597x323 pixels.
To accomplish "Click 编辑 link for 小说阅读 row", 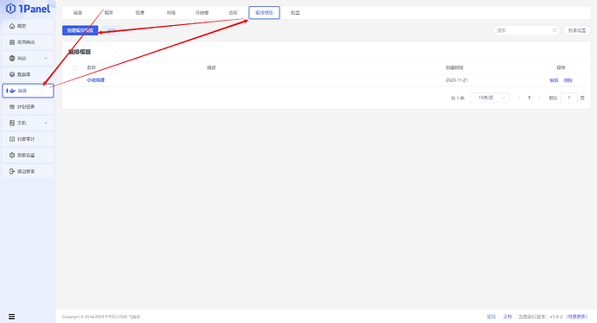I will point(554,80).
